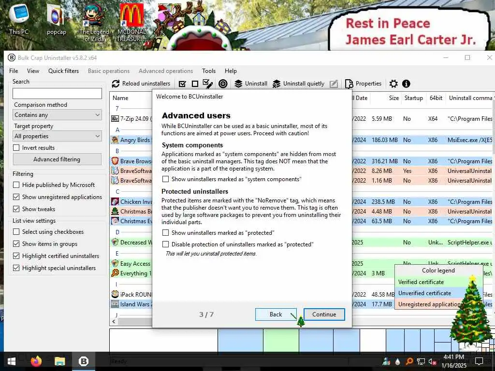Click the Uninstall layers icon
Screen dimensions: 495x371
(x=238, y=84)
